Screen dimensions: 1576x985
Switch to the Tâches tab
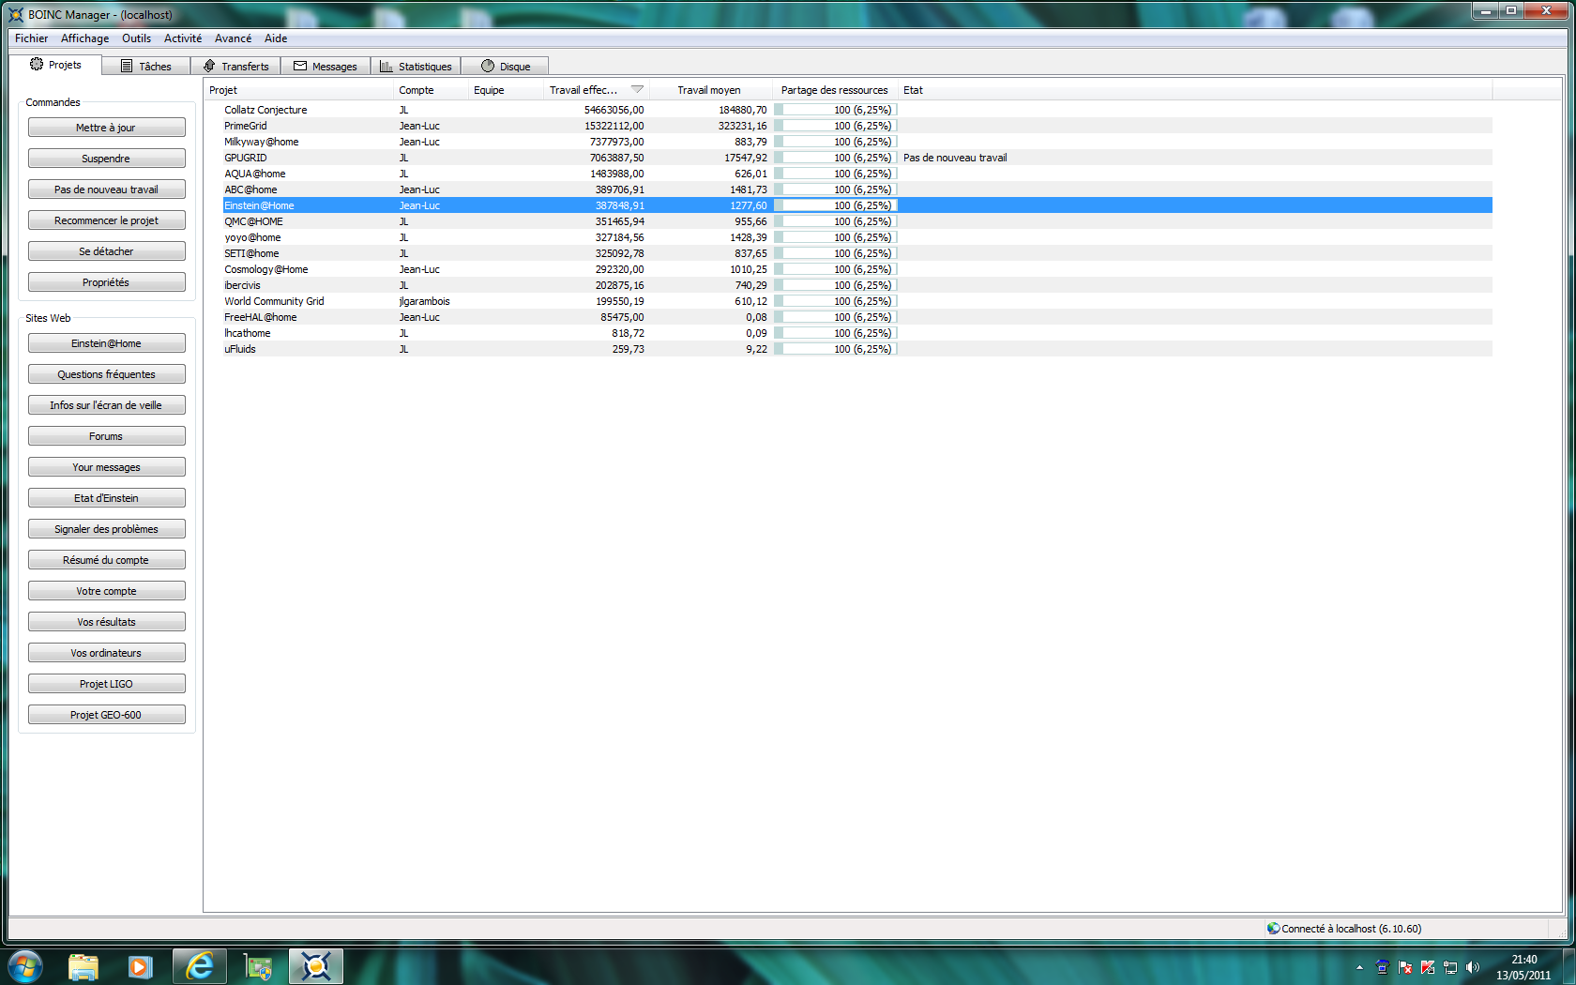coord(146,67)
